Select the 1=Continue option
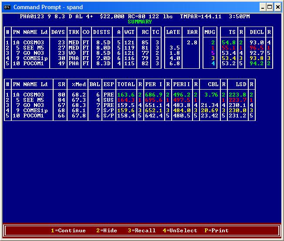The image size is (284, 241). coord(68,231)
